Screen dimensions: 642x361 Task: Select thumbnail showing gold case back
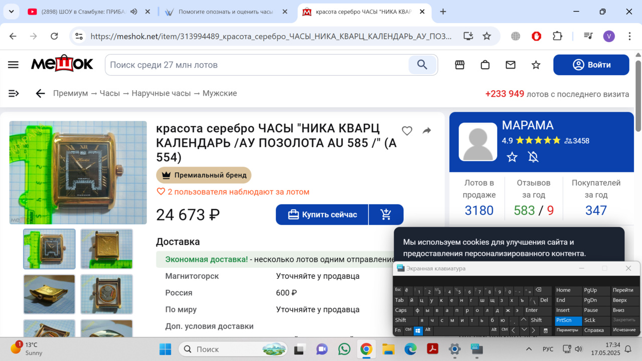pos(107,249)
